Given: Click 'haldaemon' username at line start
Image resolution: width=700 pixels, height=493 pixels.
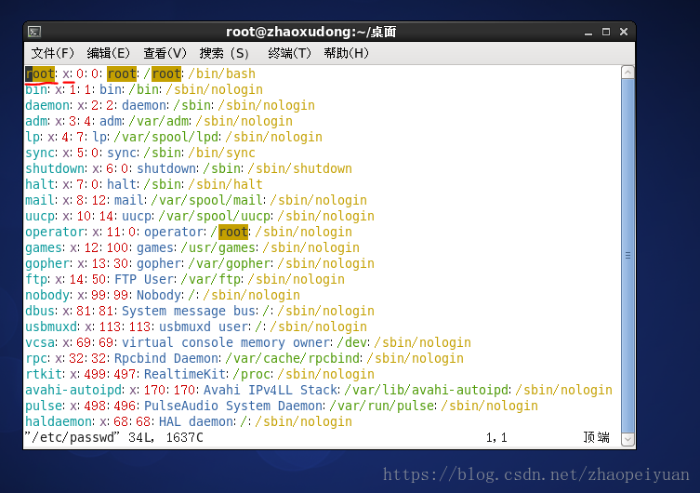Looking at the screenshot, I should pos(59,421).
